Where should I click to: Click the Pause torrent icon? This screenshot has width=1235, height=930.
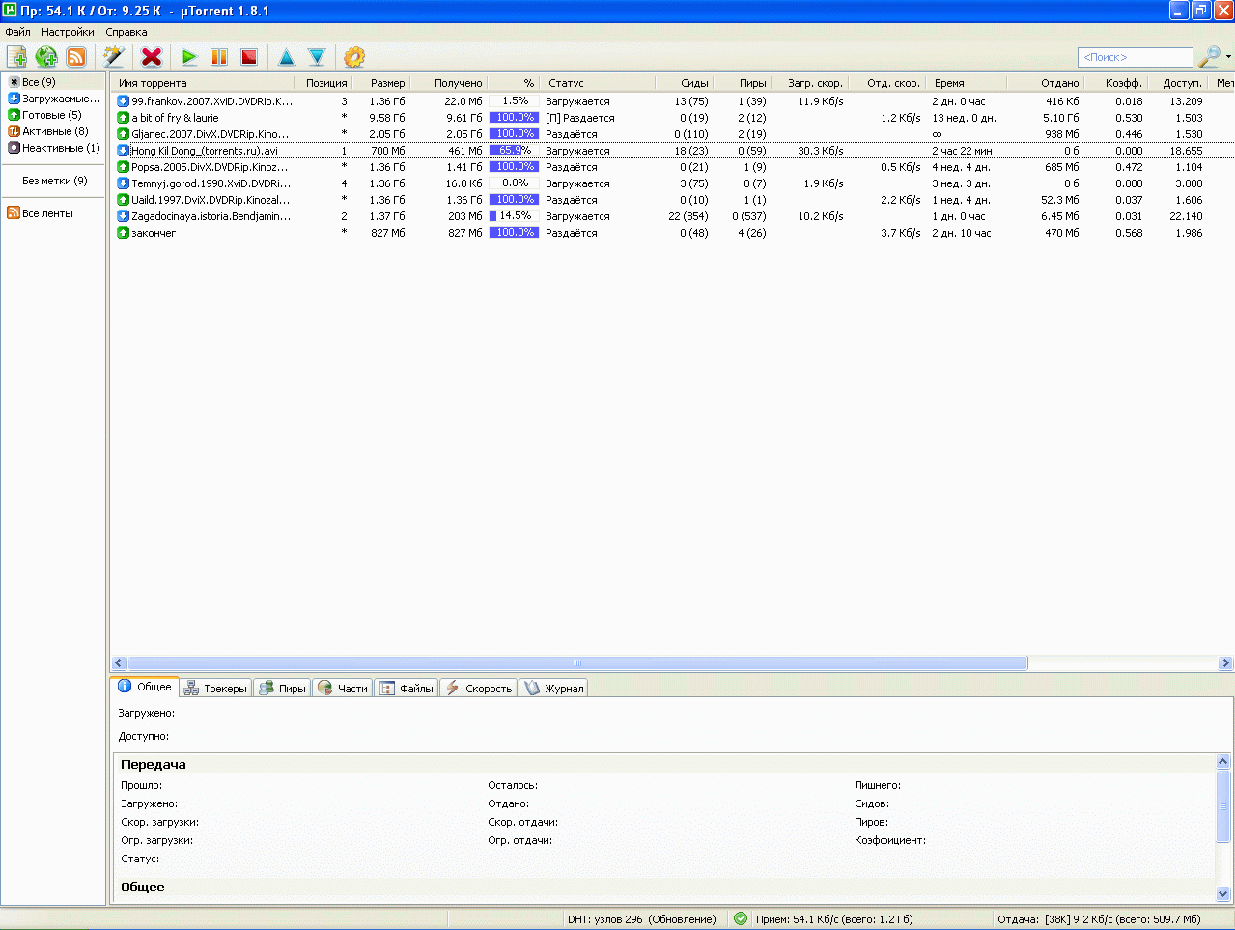coord(219,57)
